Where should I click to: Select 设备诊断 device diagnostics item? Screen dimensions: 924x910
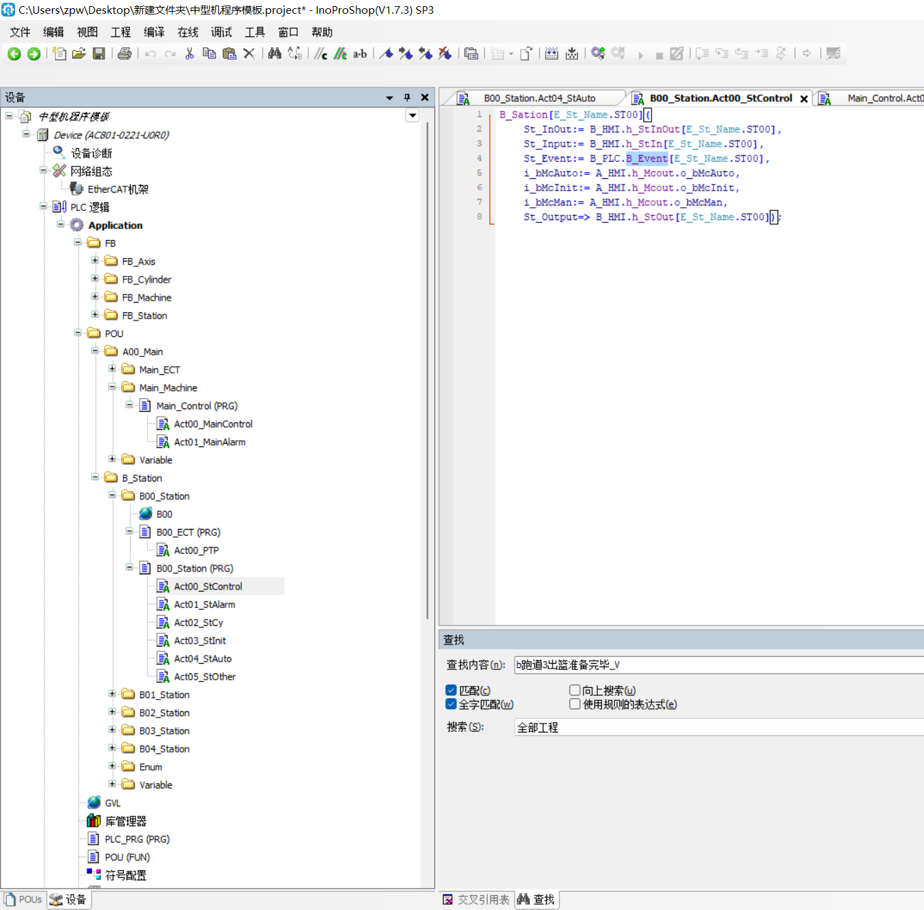[92, 153]
